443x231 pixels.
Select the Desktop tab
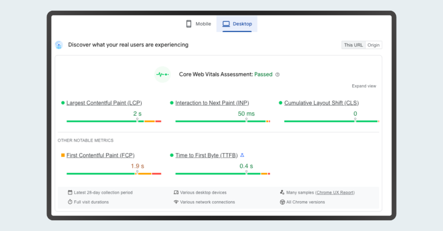237,24
